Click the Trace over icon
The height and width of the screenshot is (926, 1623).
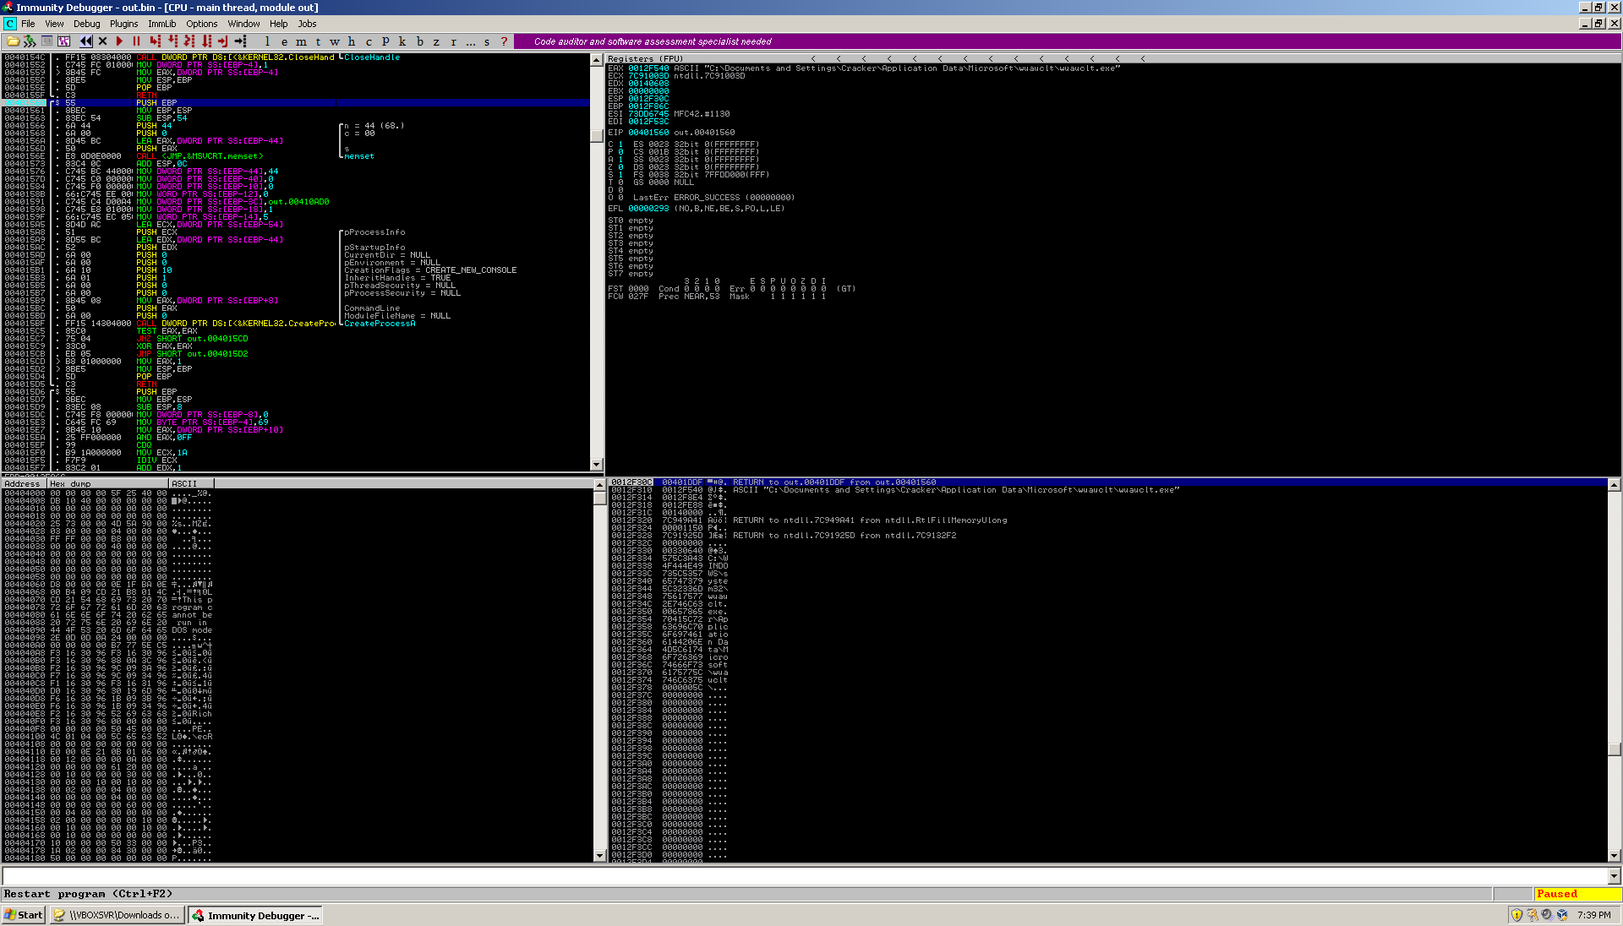click(206, 41)
